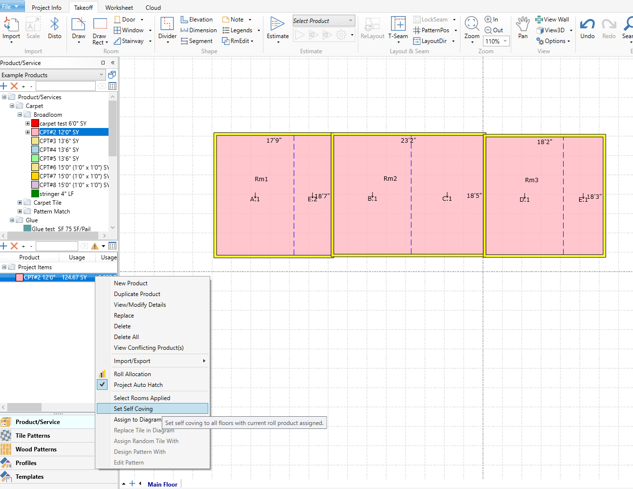The height and width of the screenshot is (489, 633).
Task: Click the product search input field
Action: tap(65, 86)
